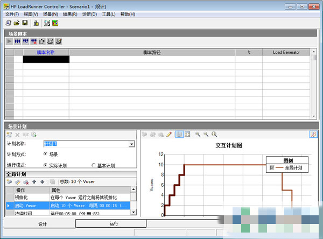Image resolution: width=323 pixels, height=239 pixels.
Task: Click in the 计划名称 input field
Action: coord(86,144)
